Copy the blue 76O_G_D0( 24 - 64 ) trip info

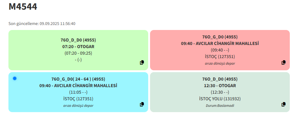(142, 104)
